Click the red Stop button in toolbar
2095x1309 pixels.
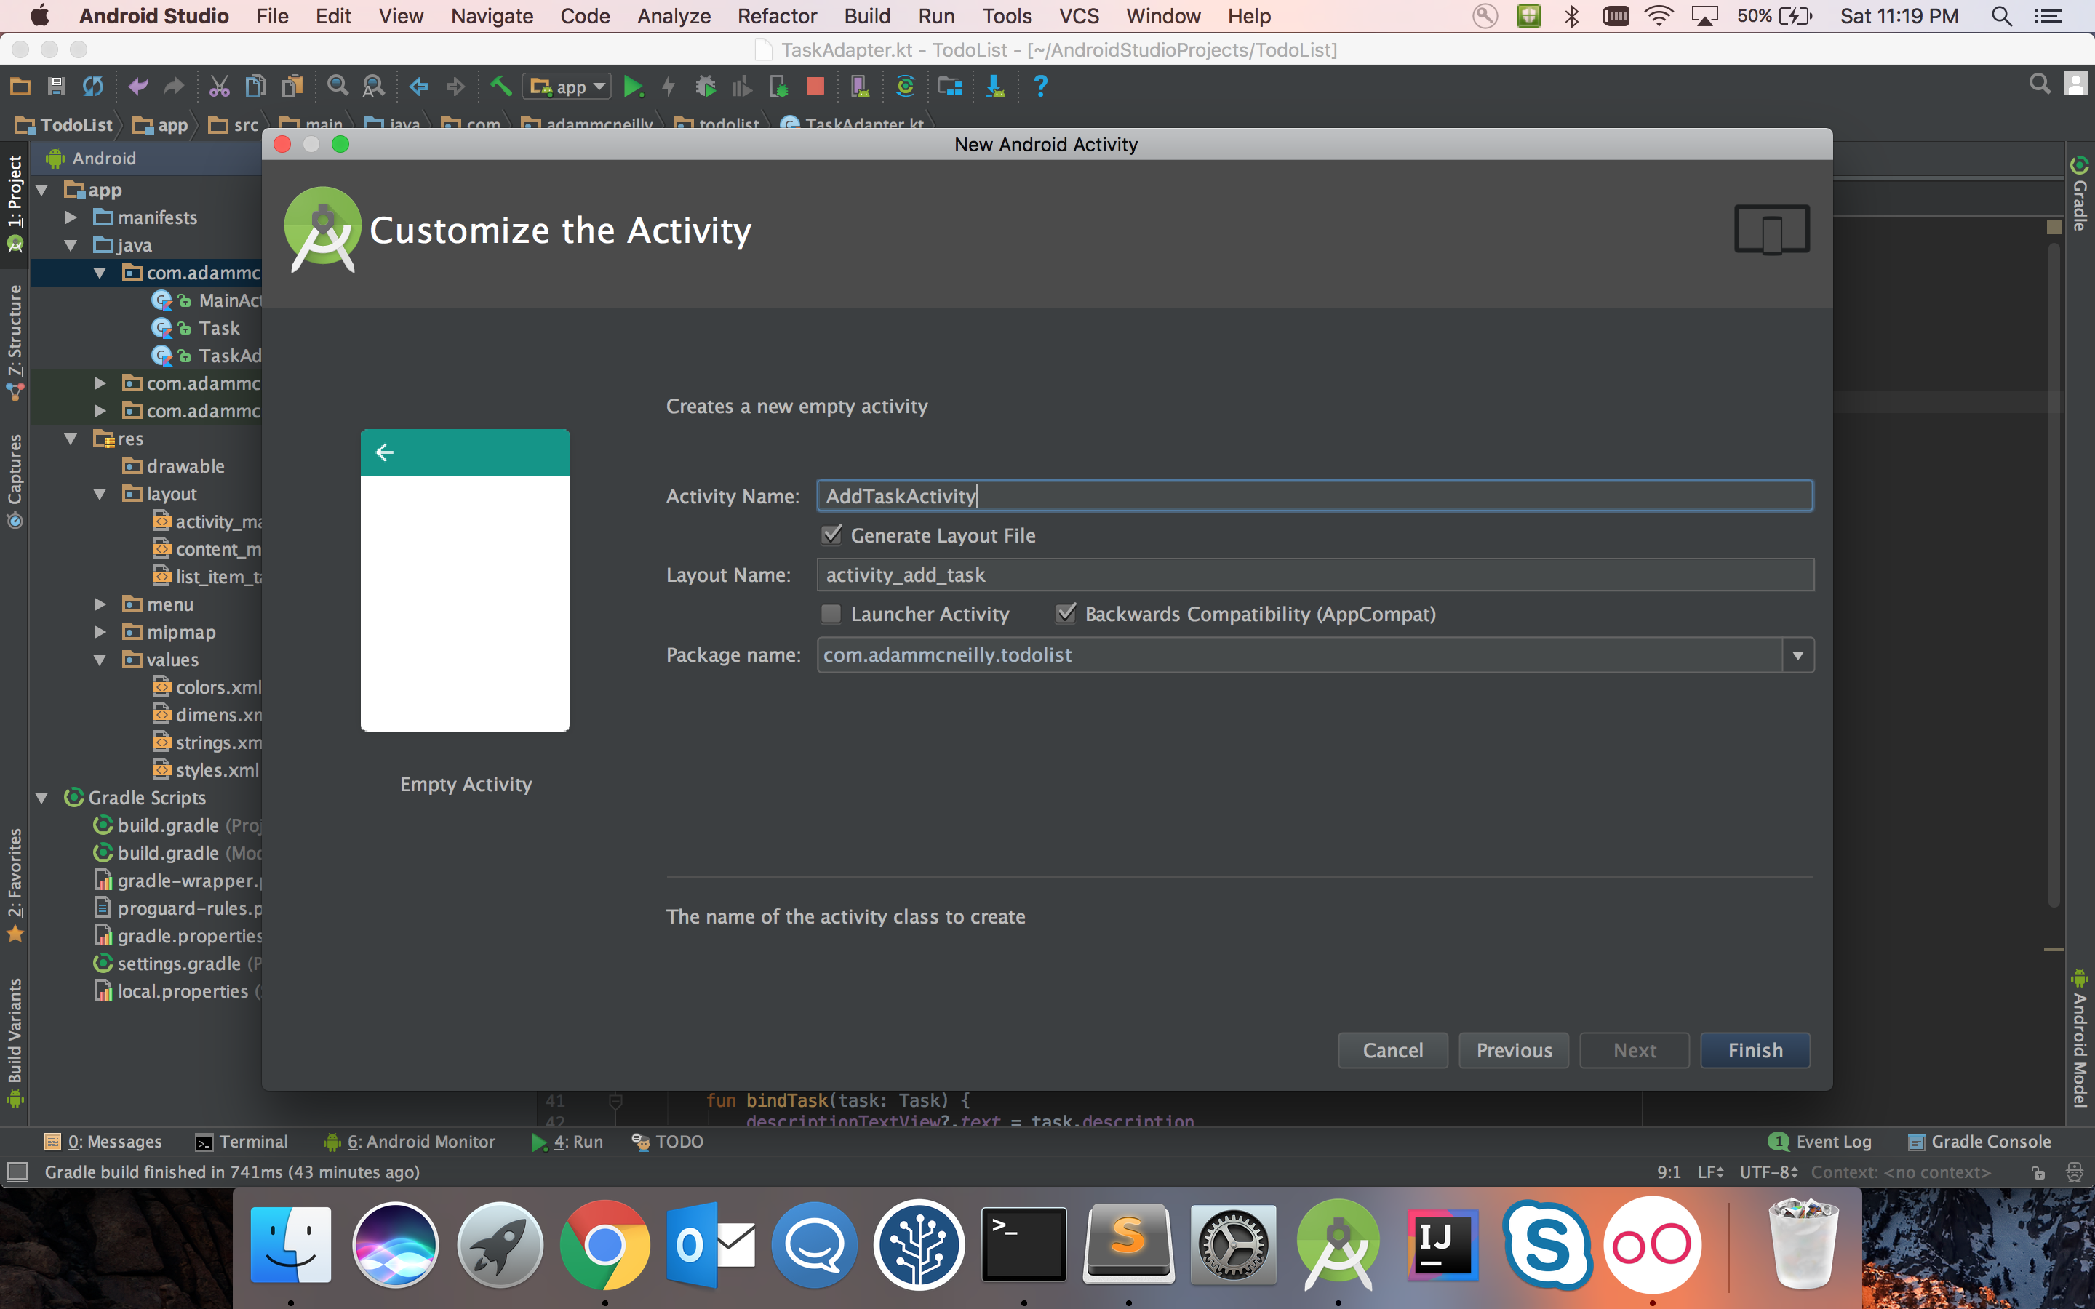coord(815,87)
